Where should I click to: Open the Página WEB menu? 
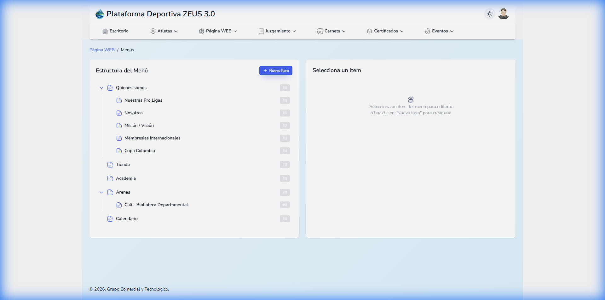[x=218, y=31]
